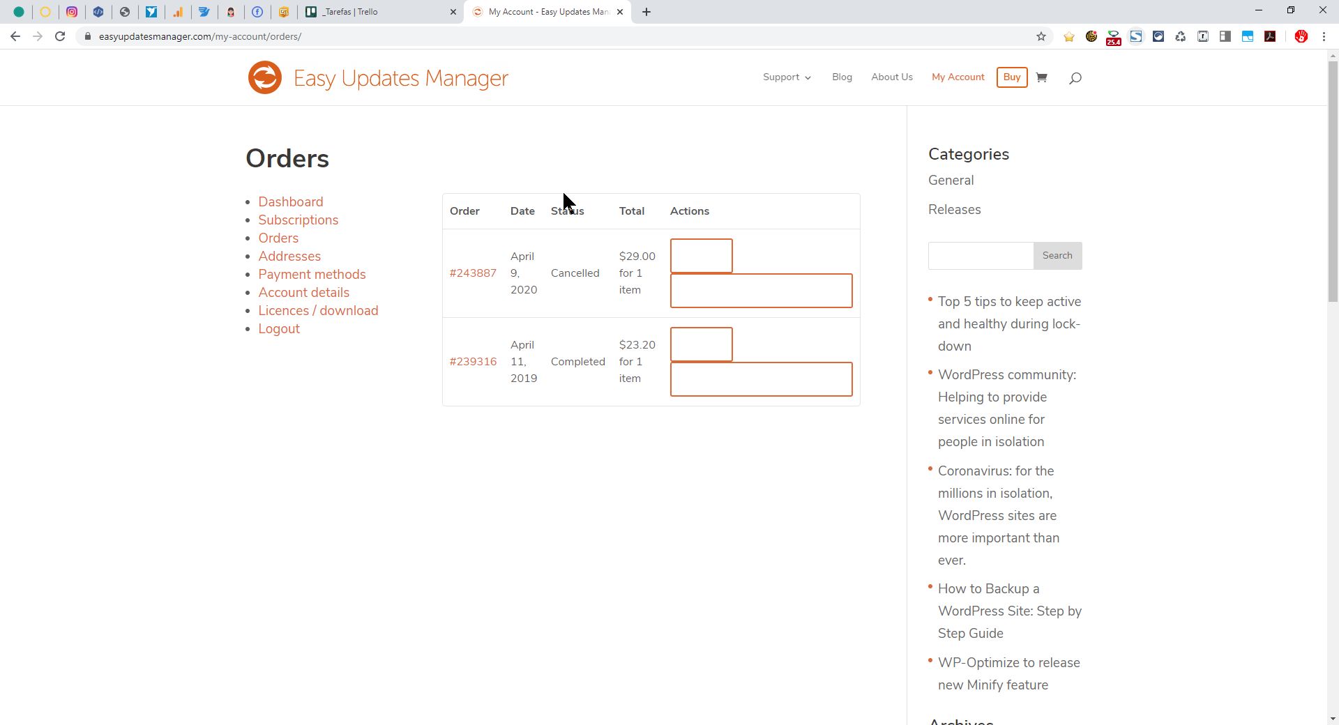
Task: Click the Cancelled status cell
Action: [575, 273]
